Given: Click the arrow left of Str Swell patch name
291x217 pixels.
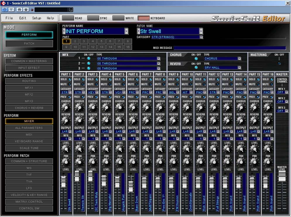Looking at the screenshot, I should (x=138, y=31).
